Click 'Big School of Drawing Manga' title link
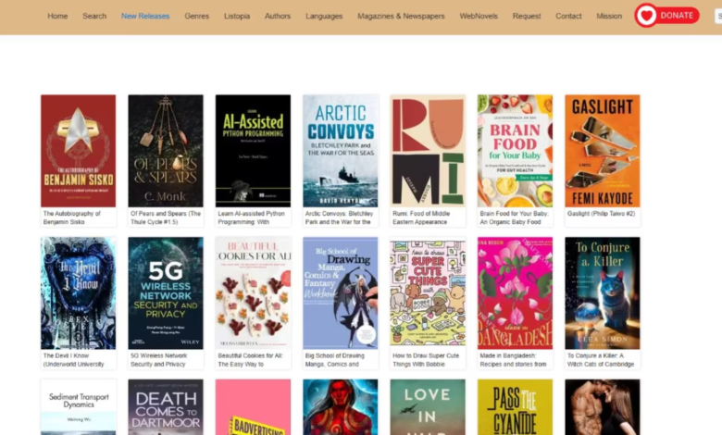Screen dimensions: 722x435 pyautogui.click(x=335, y=360)
